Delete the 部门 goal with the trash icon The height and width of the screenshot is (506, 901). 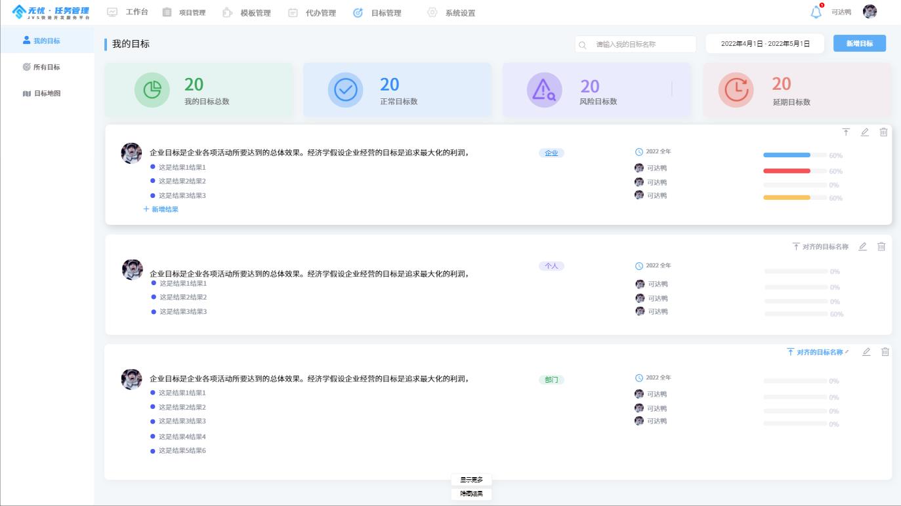(885, 352)
